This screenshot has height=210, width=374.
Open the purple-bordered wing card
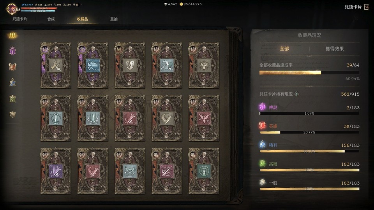pos(56,65)
